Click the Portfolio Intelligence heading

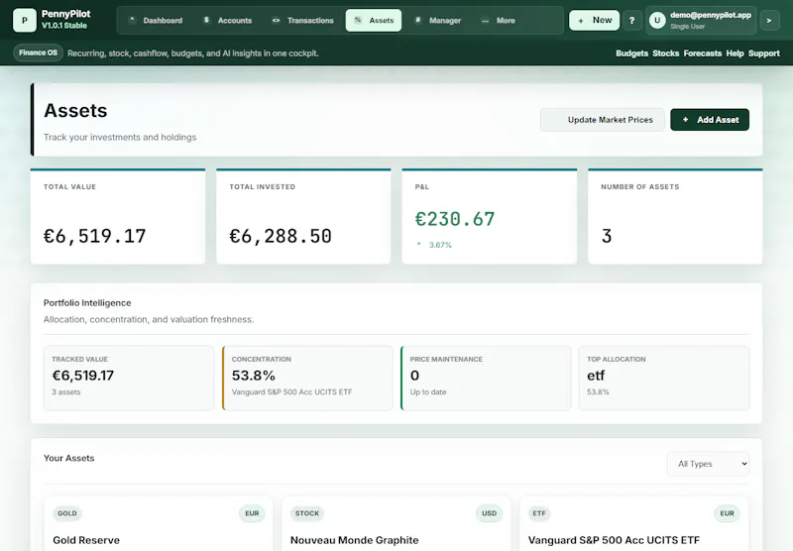pyautogui.click(x=87, y=303)
